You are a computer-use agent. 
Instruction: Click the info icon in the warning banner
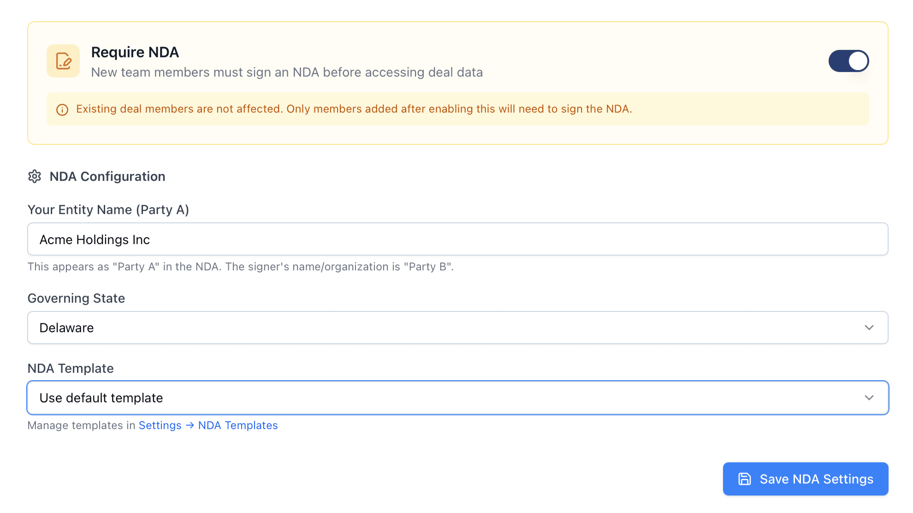[62, 109]
